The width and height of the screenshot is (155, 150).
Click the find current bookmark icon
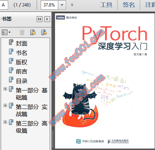pos(44,32)
